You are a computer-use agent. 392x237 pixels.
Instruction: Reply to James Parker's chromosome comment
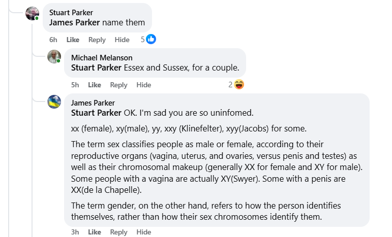(119, 232)
